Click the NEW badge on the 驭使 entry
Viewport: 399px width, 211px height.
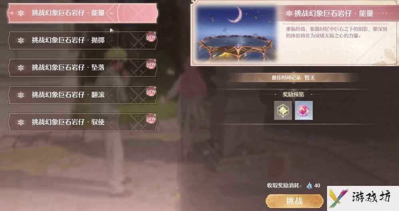click(151, 118)
